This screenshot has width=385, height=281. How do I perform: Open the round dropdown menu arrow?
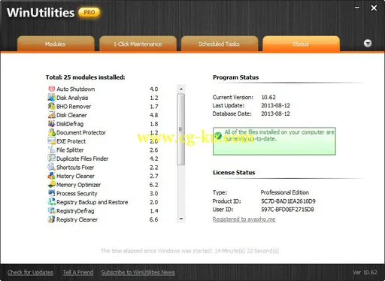pos(368,44)
